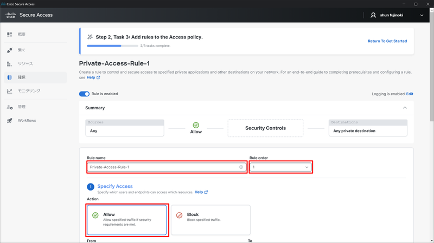Click the user profile avatar icon

373,15
